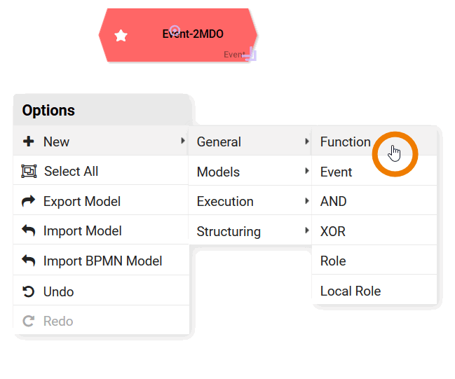Expand the New submenu arrow

pos(183,142)
